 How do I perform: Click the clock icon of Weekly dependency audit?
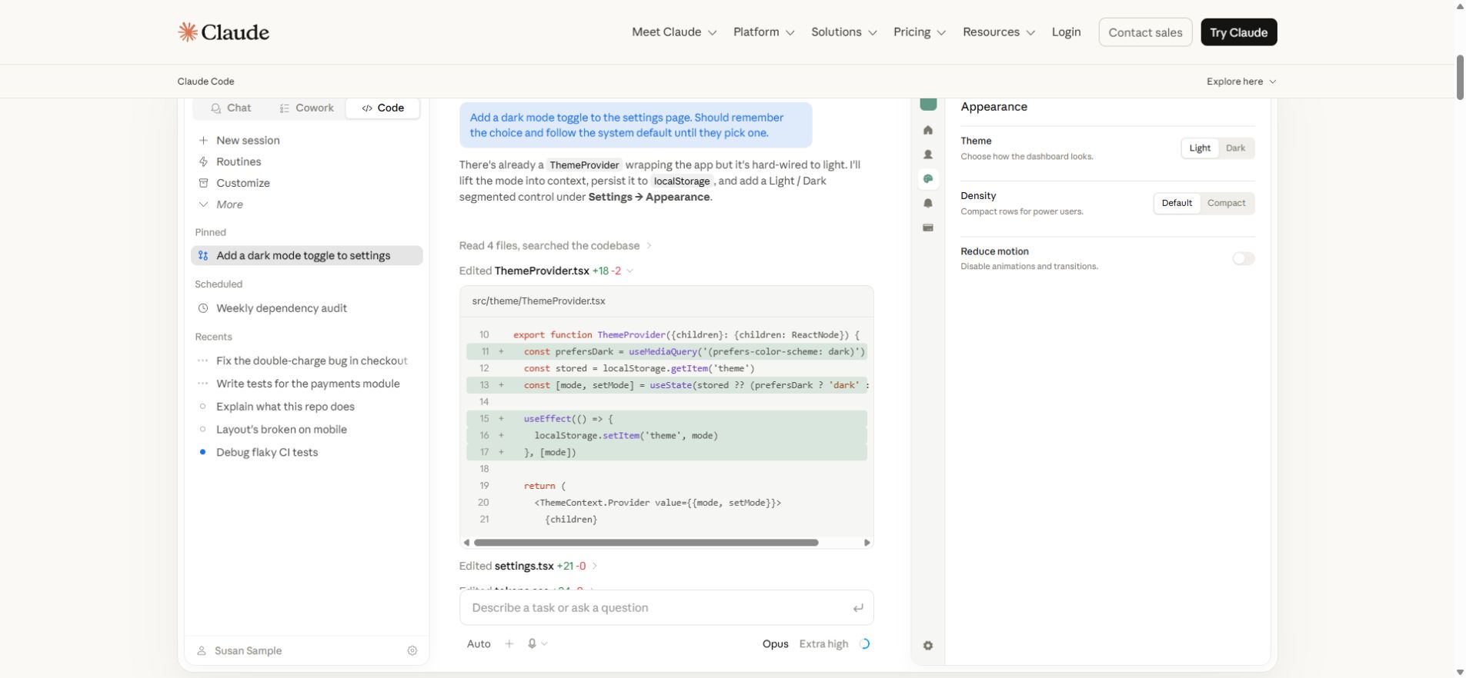[x=203, y=308]
